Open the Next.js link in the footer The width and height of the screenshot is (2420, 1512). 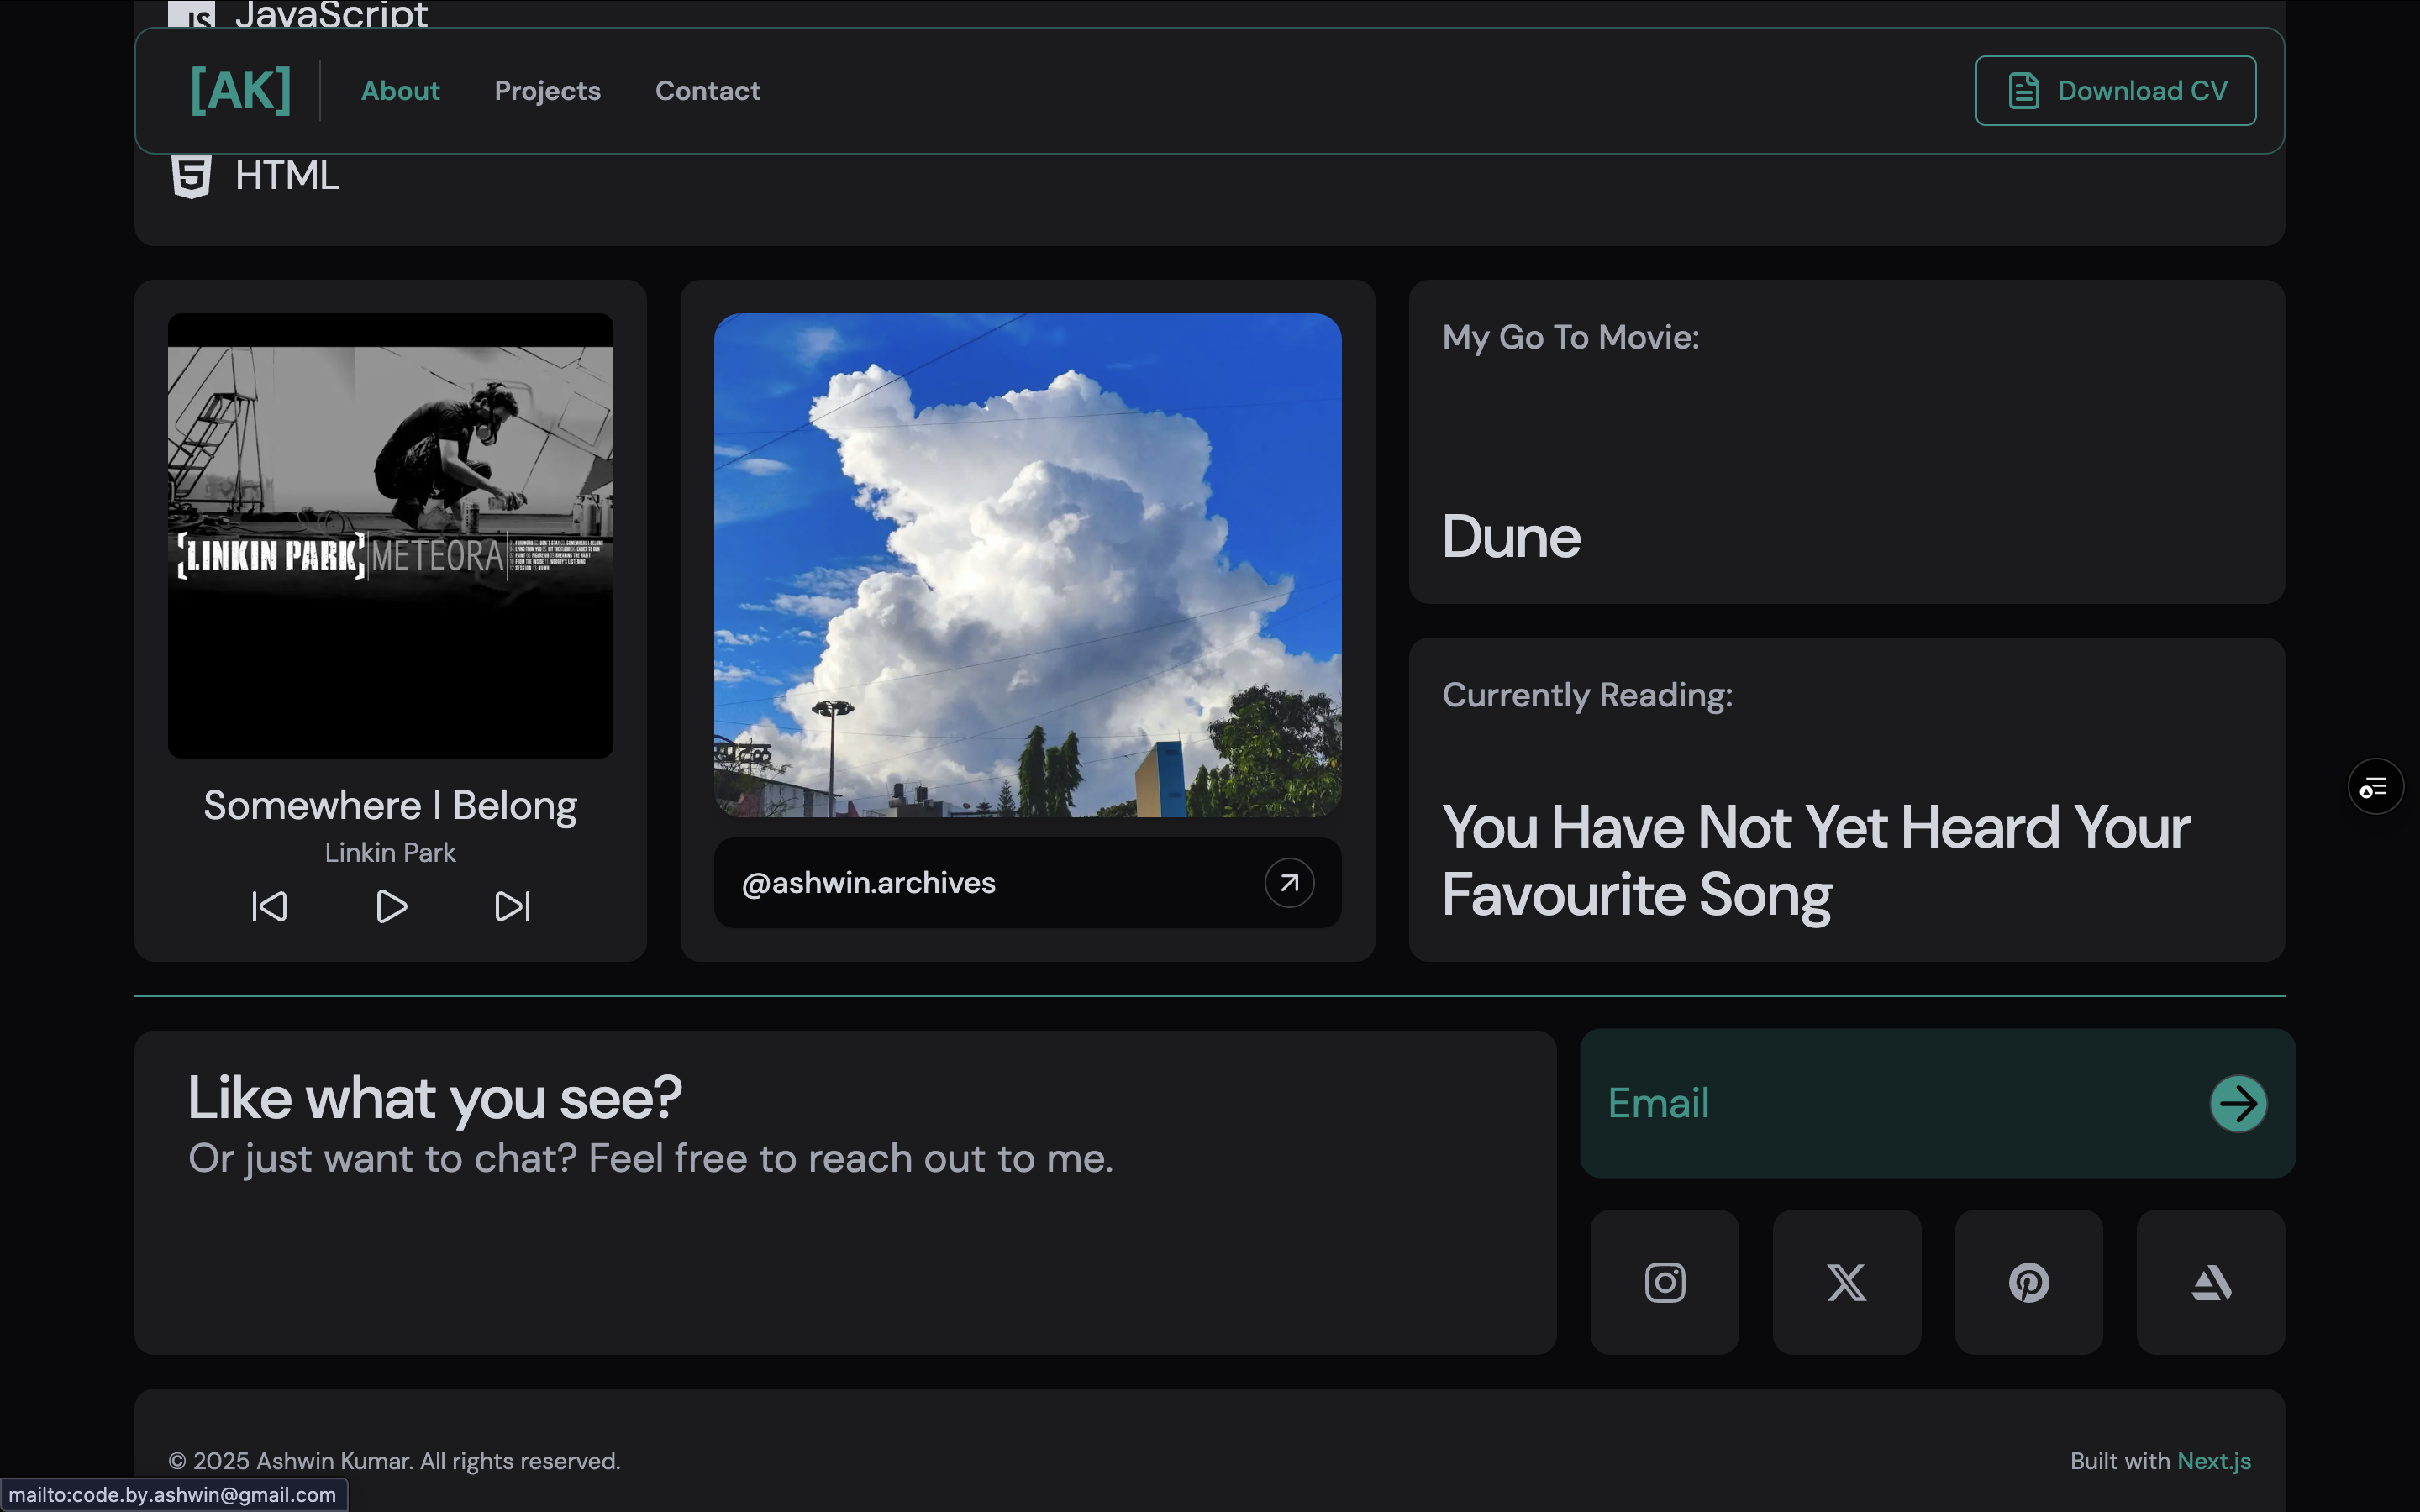(2213, 1461)
